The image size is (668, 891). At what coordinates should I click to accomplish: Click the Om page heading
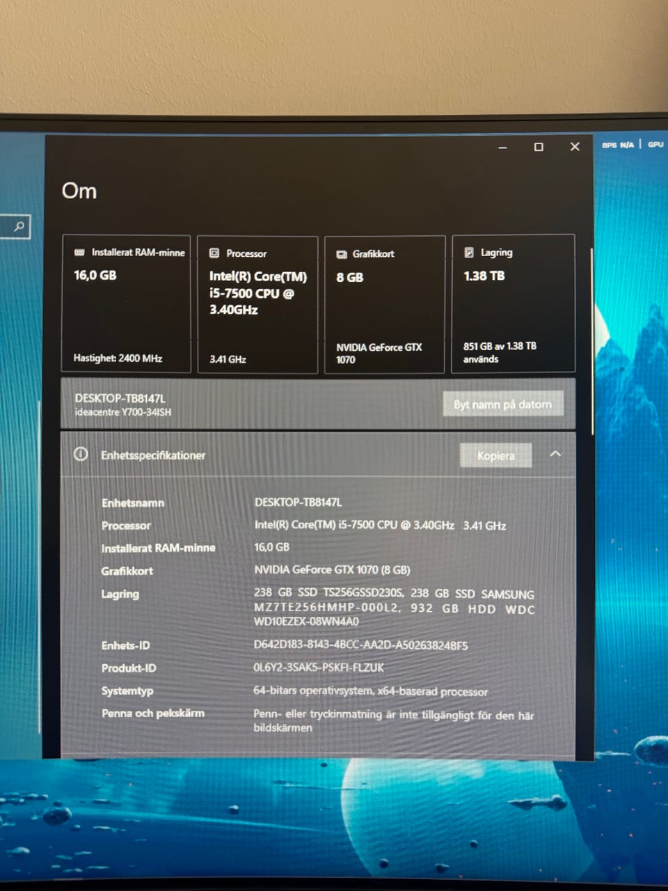pyautogui.click(x=79, y=191)
